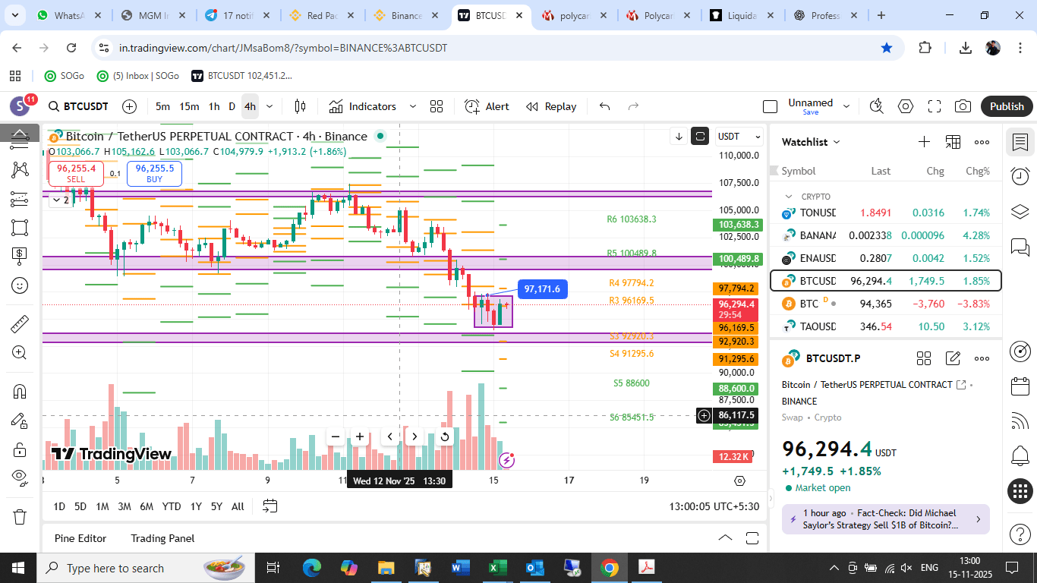Open the indicator templates grid
The height and width of the screenshot is (583, 1037).
[x=437, y=106]
